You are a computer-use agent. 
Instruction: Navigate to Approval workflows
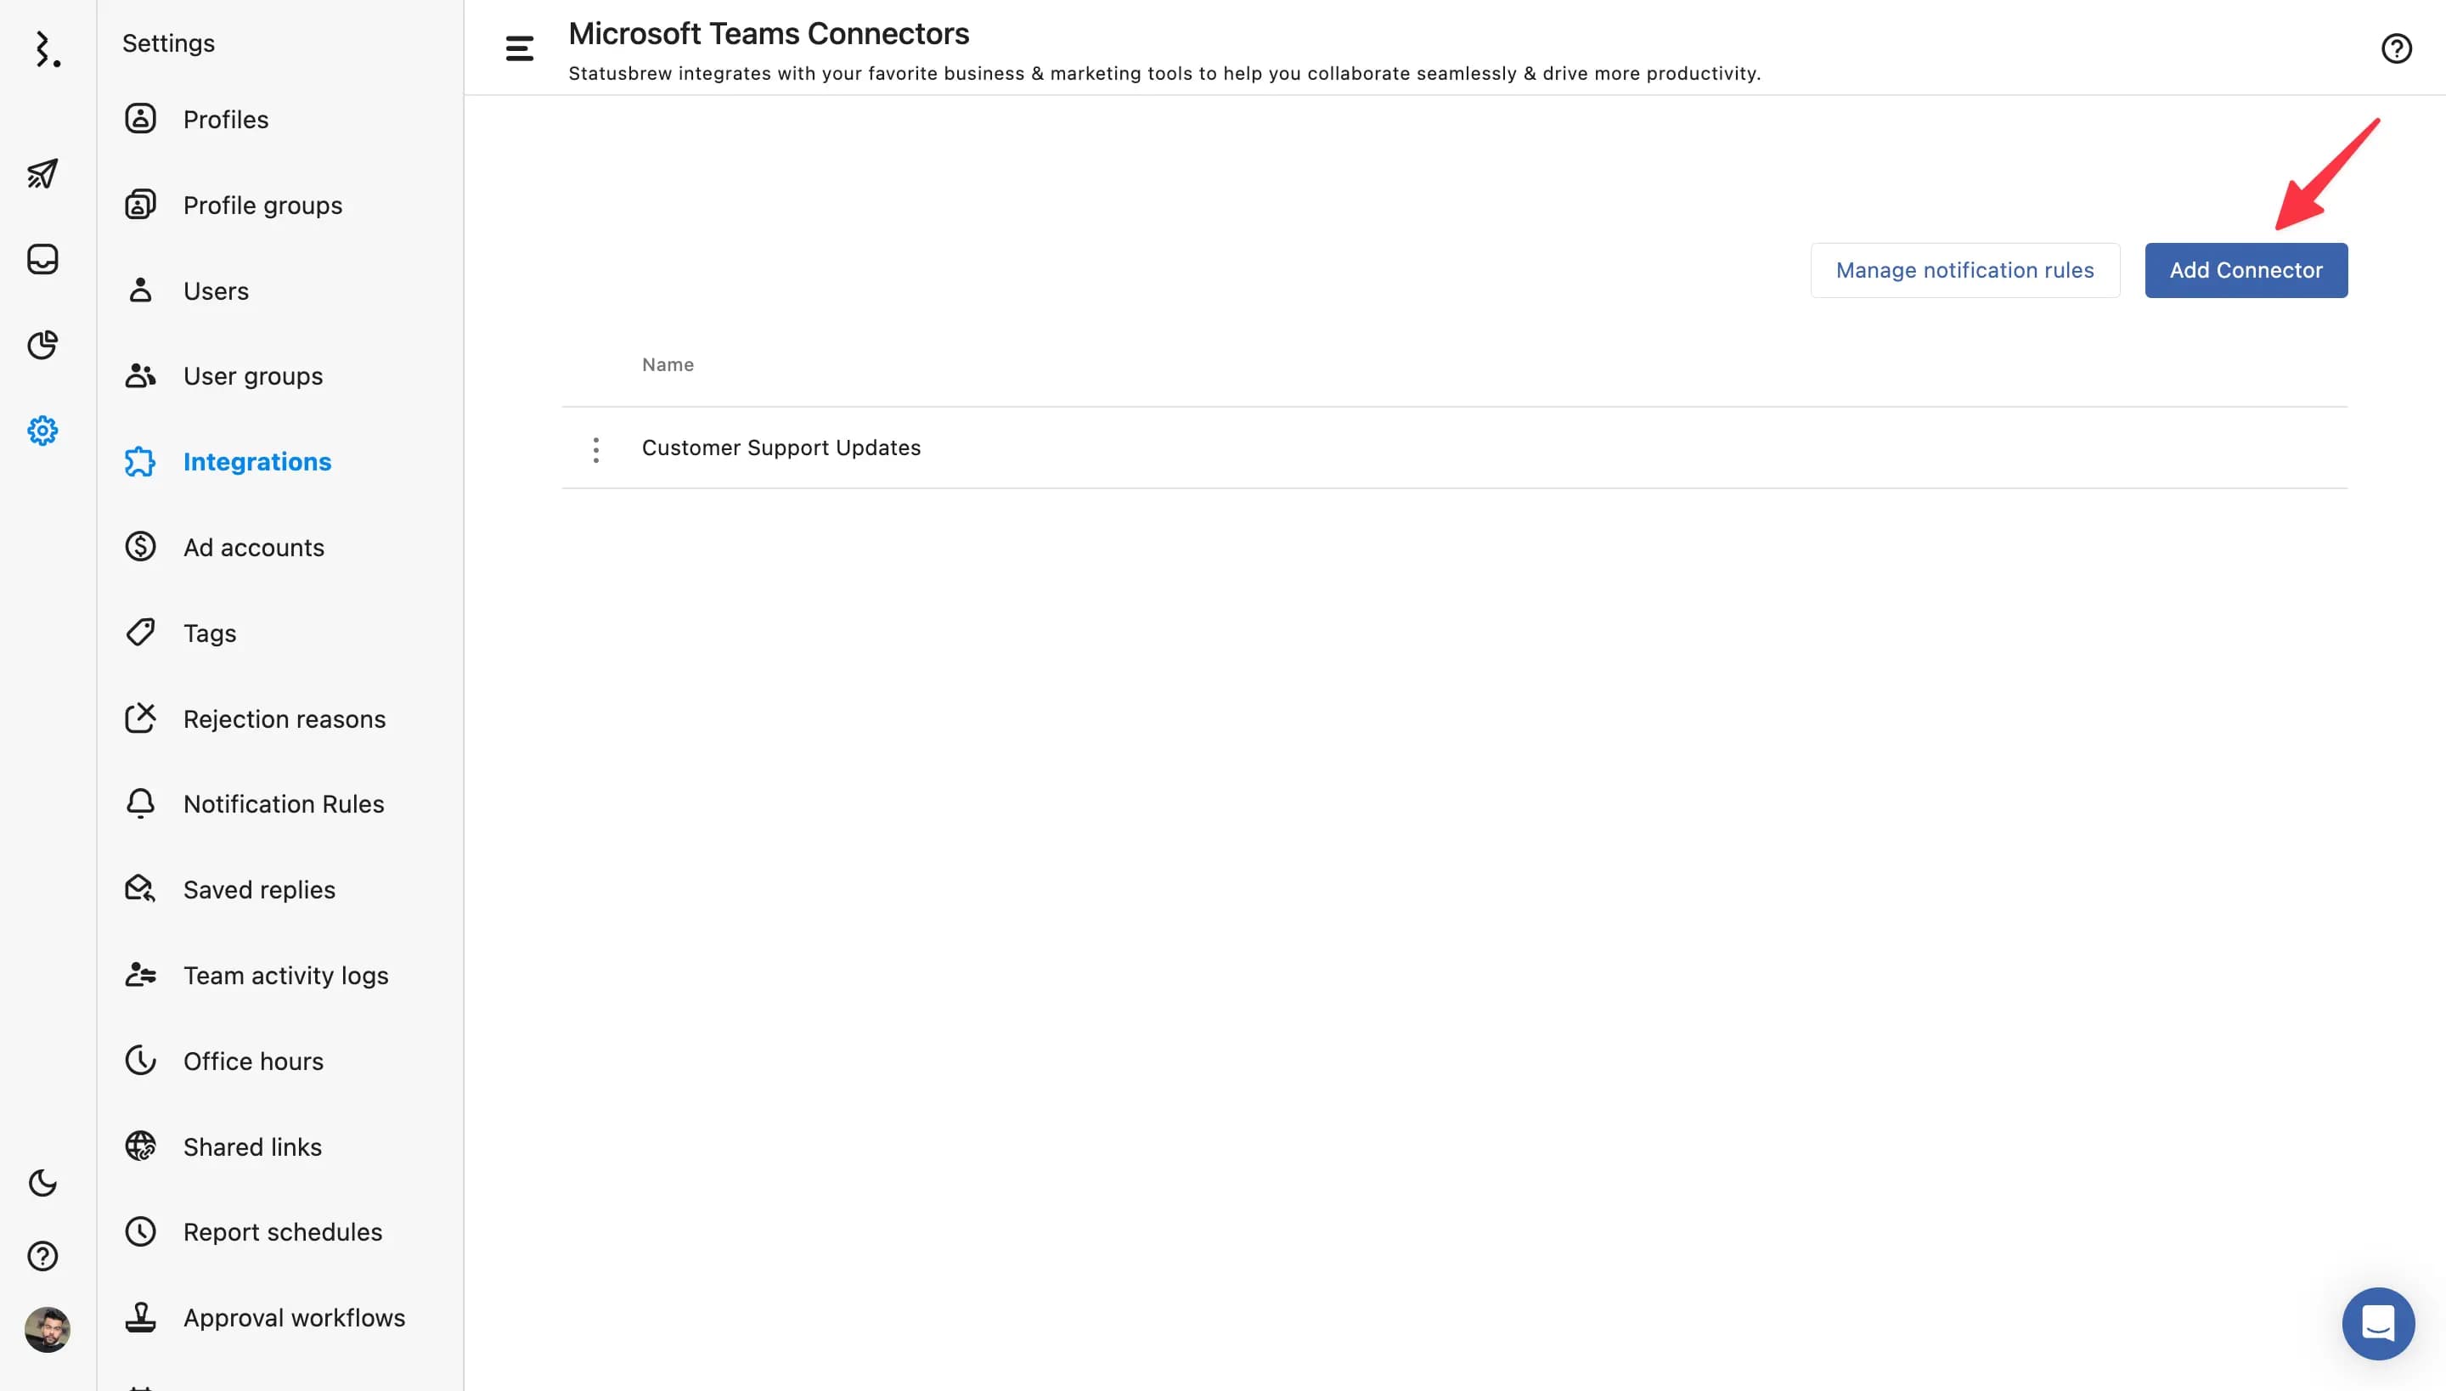pos(293,1317)
